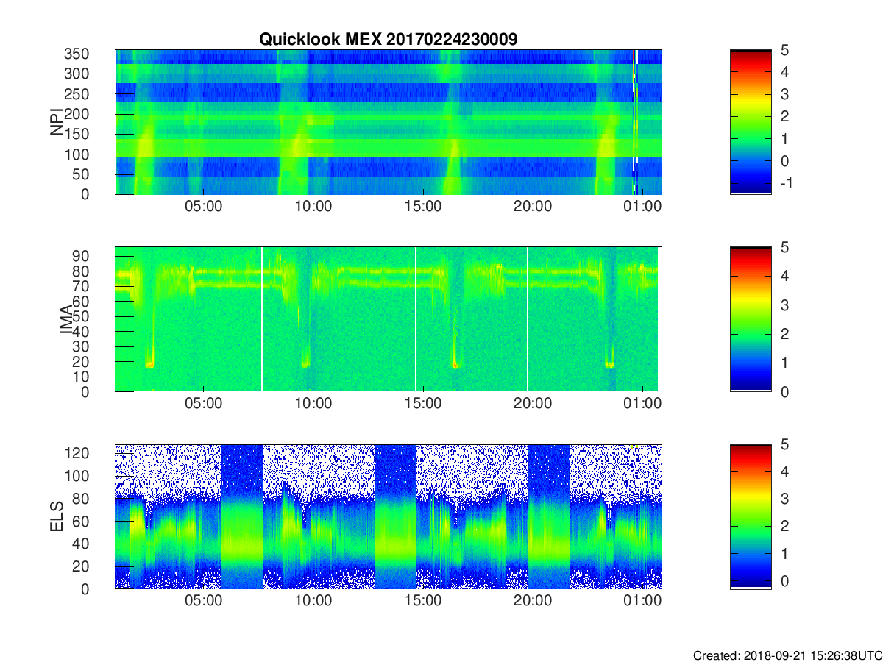Click ELS plot's 01:00 time tick
Viewport: 883px width, 662px height.
coord(642,601)
